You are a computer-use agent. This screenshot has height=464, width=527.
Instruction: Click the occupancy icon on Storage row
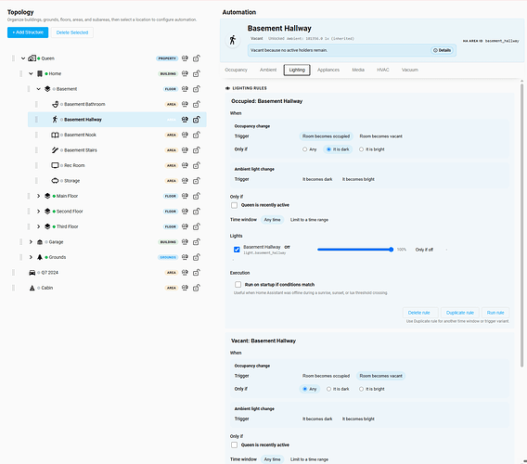click(x=185, y=181)
